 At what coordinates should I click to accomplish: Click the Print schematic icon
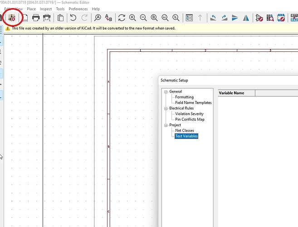36,18
